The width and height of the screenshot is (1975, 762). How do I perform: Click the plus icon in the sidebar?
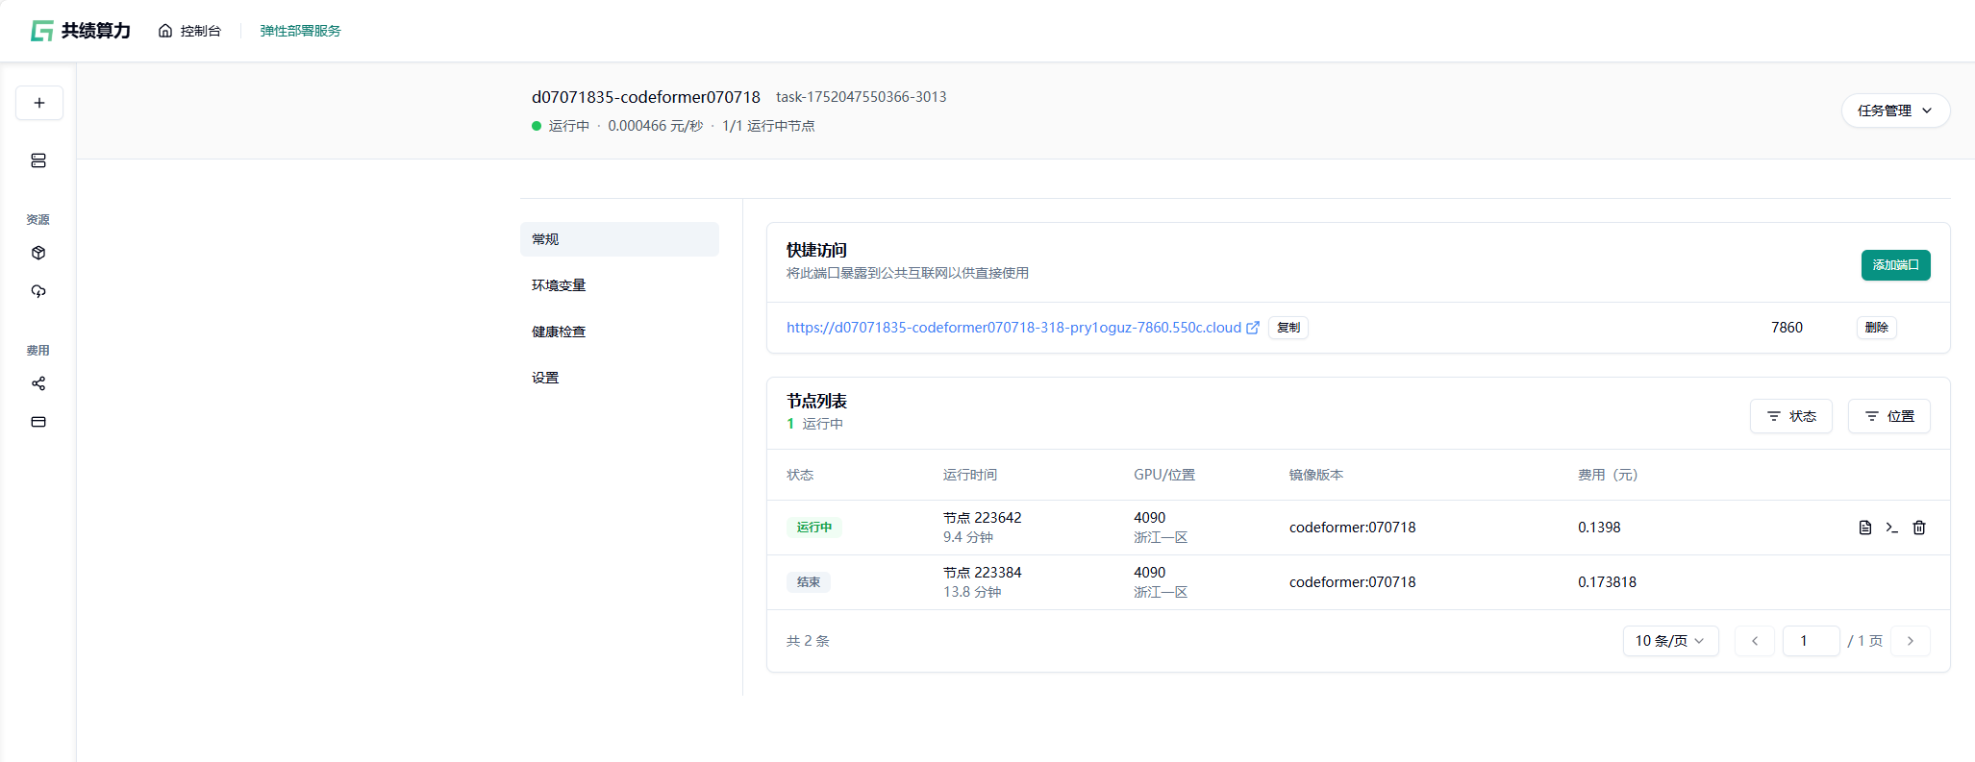[x=39, y=103]
